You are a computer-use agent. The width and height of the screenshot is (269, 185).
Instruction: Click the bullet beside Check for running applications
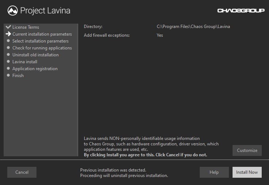tap(8, 48)
